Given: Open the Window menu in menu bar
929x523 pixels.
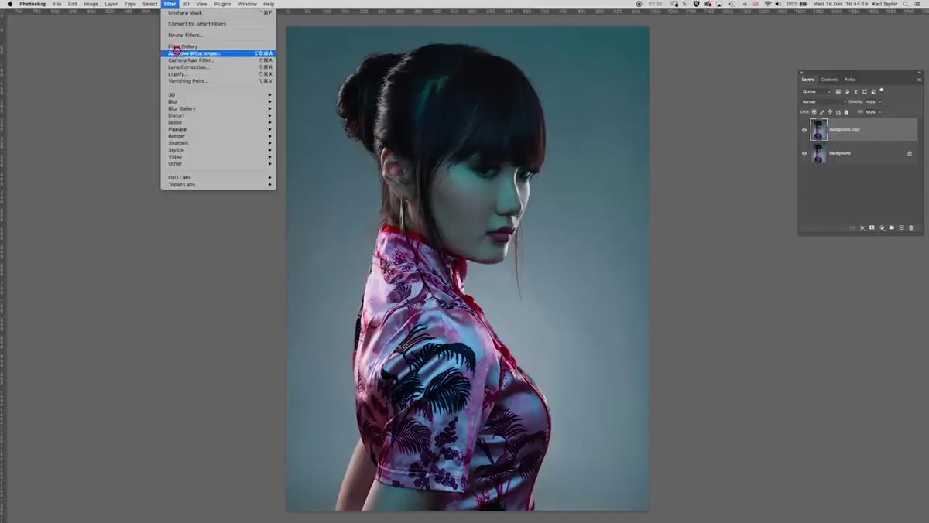Looking at the screenshot, I should 247,4.
